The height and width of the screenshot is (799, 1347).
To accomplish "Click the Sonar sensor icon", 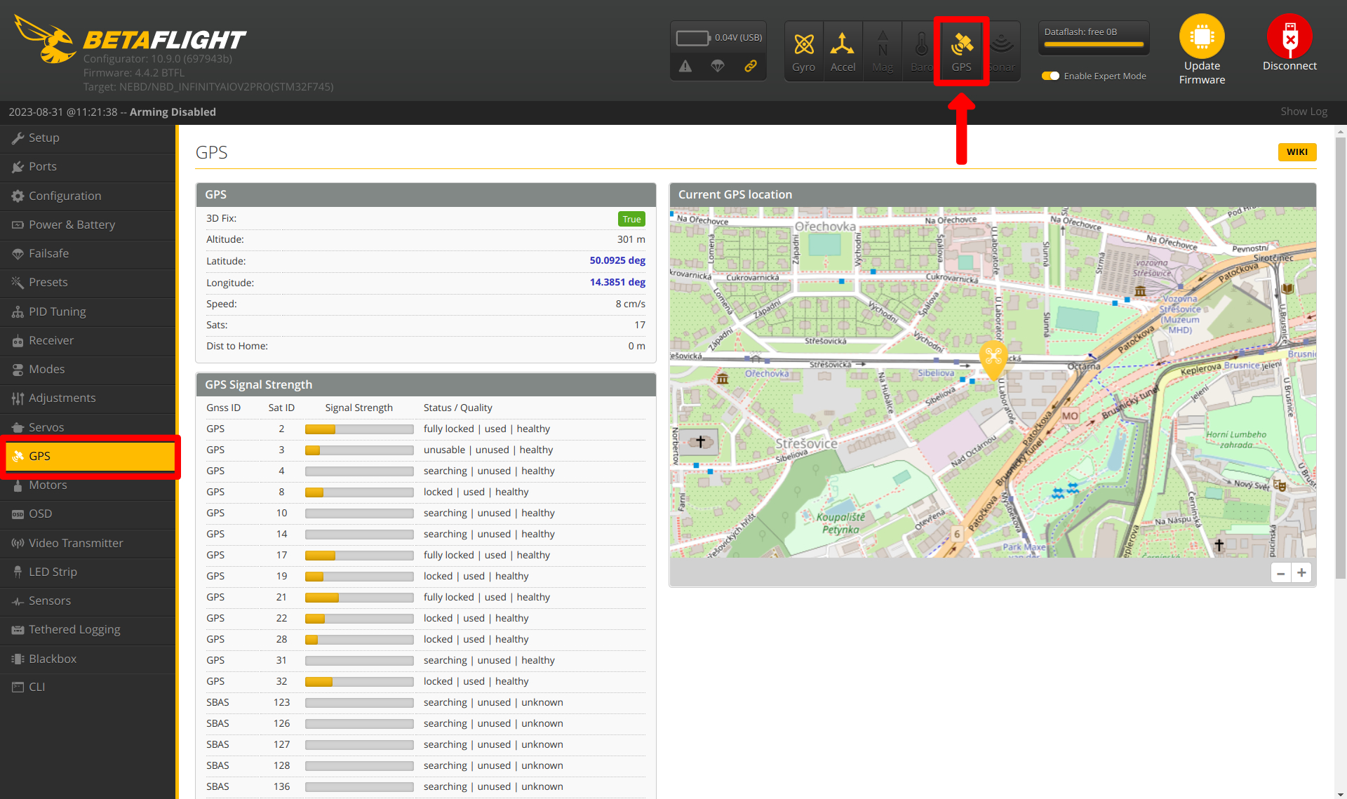I will coord(1002,51).
